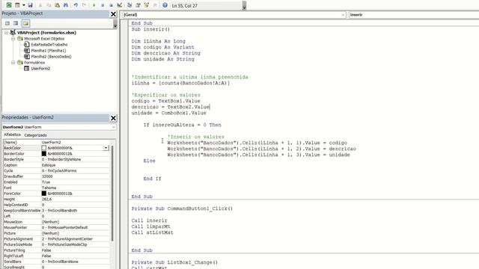Close the Propriedades - UserForm2 panel
Image resolution: width=479 pixels, height=269 pixels.
[113, 118]
